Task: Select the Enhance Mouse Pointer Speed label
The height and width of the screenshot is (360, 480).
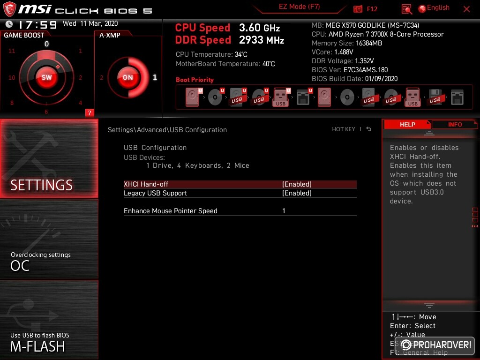Action: (x=171, y=211)
